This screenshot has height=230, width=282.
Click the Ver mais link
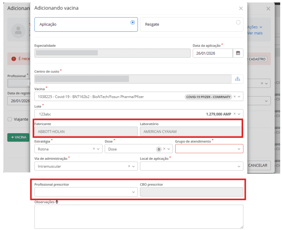click(x=255, y=33)
